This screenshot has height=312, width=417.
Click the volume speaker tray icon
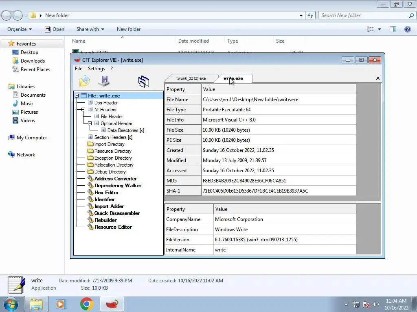tap(375, 304)
